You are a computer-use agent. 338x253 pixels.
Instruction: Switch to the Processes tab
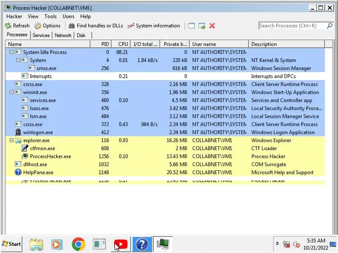tap(17, 35)
